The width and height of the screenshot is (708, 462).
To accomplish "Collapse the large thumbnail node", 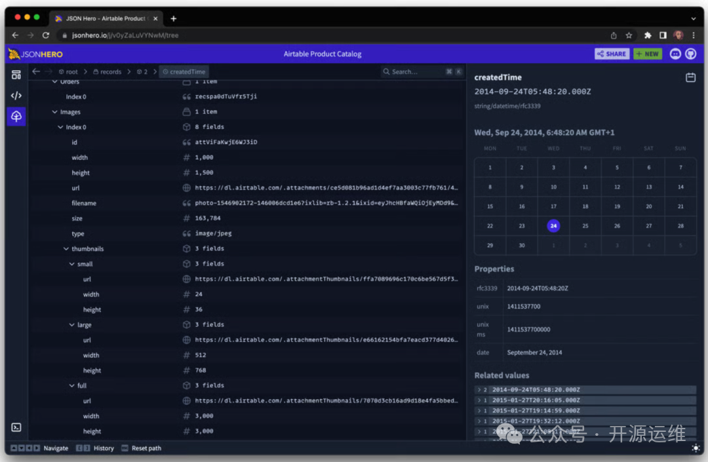I will coord(72,325).
